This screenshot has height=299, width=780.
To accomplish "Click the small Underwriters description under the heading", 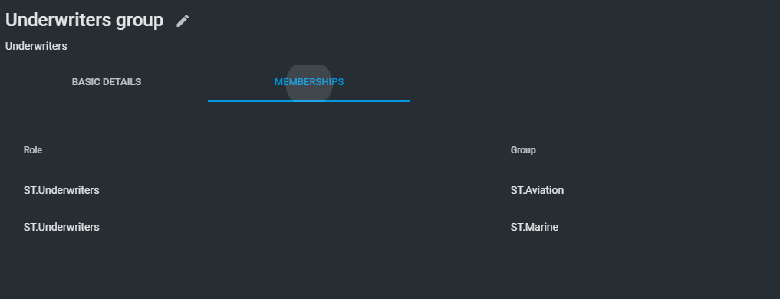I will point(36,46).
